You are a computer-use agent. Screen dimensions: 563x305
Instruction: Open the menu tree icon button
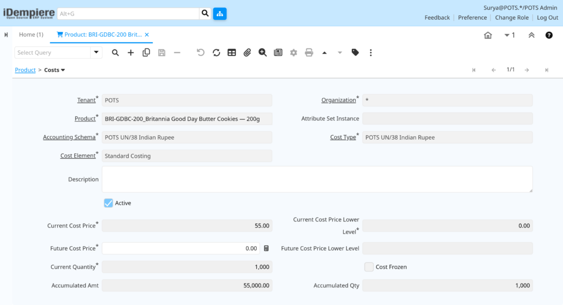[x=220, y=14]
